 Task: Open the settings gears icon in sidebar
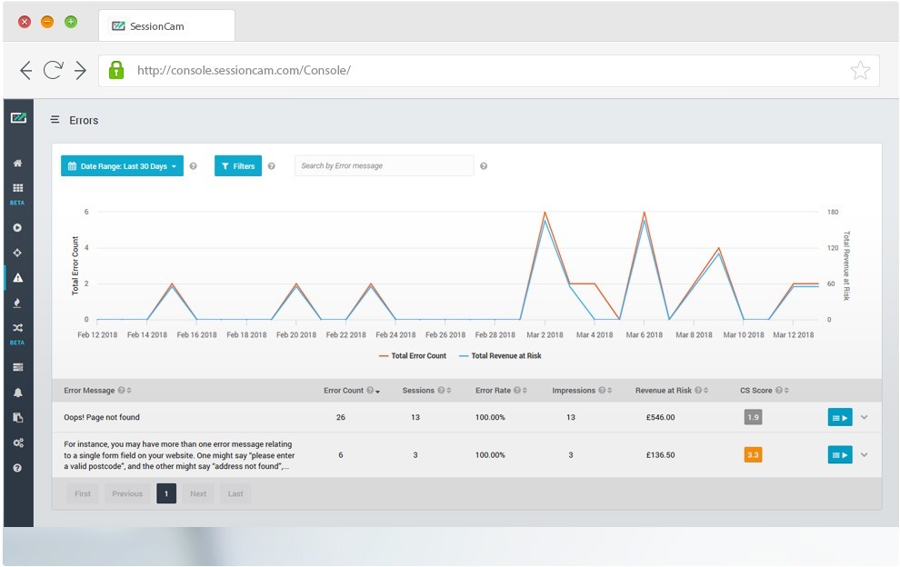(17, 443)
